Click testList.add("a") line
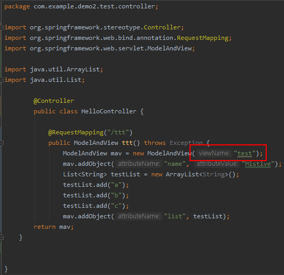Screen dimensions: 284x275 pyautogui.click(x=96, y=185)
